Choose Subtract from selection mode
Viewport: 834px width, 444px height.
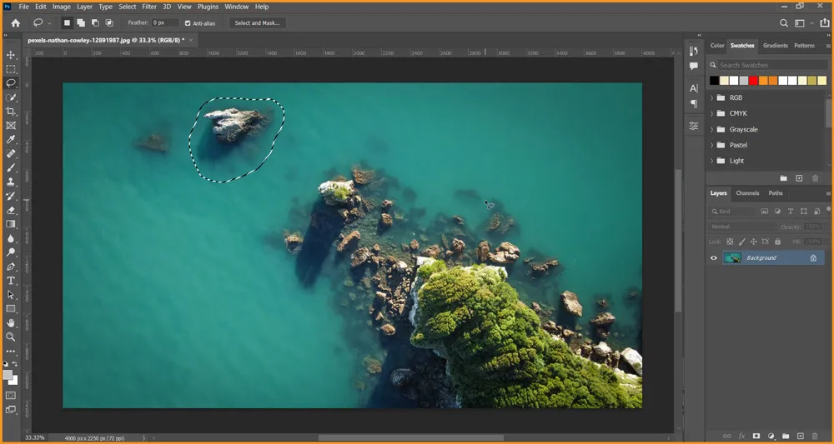click(x=95, y=22)
